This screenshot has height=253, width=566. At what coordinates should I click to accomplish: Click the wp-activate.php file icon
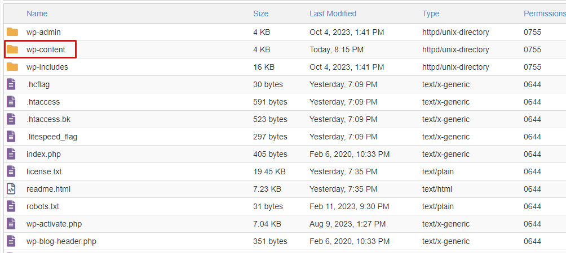(11, 224)
